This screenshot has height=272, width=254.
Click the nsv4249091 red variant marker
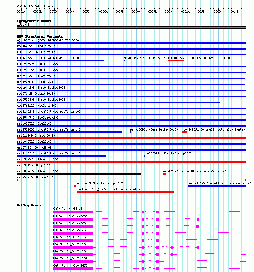184,132
